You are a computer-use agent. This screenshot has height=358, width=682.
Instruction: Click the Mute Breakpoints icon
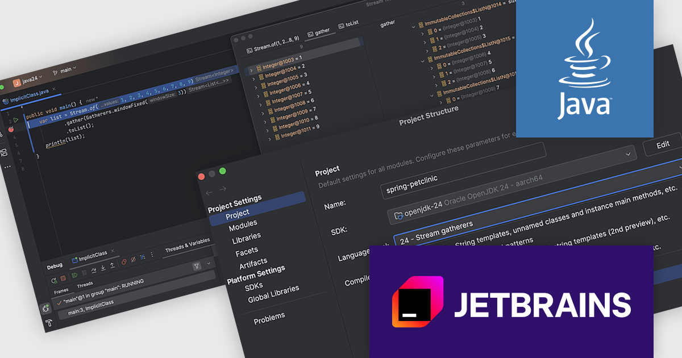pos(133,259)
